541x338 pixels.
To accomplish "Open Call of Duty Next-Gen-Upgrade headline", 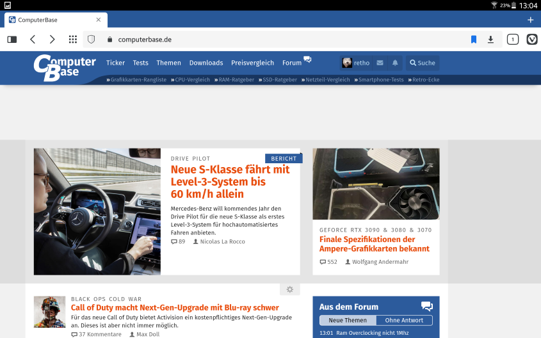I will [x=175, y=307].
